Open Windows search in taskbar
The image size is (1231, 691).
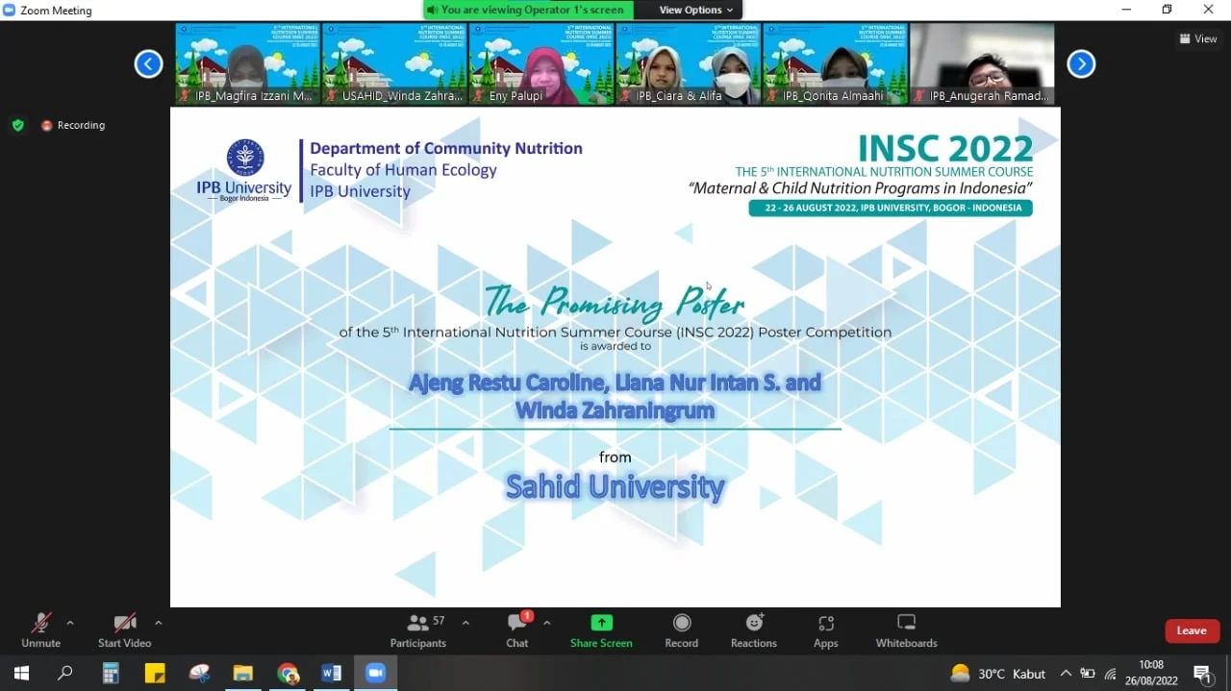(65, 674)
